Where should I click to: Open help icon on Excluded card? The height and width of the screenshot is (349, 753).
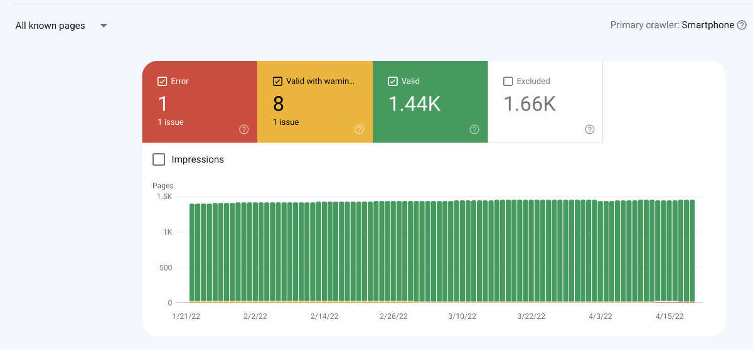point(590,129)
